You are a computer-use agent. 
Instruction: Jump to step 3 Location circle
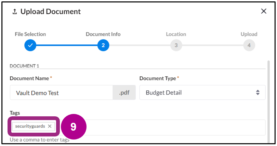176,45
